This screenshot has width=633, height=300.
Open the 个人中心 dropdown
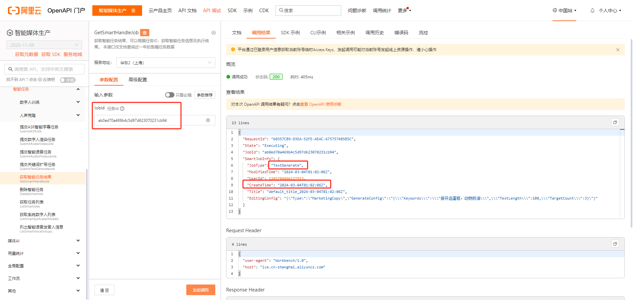[x=610, y=11]
